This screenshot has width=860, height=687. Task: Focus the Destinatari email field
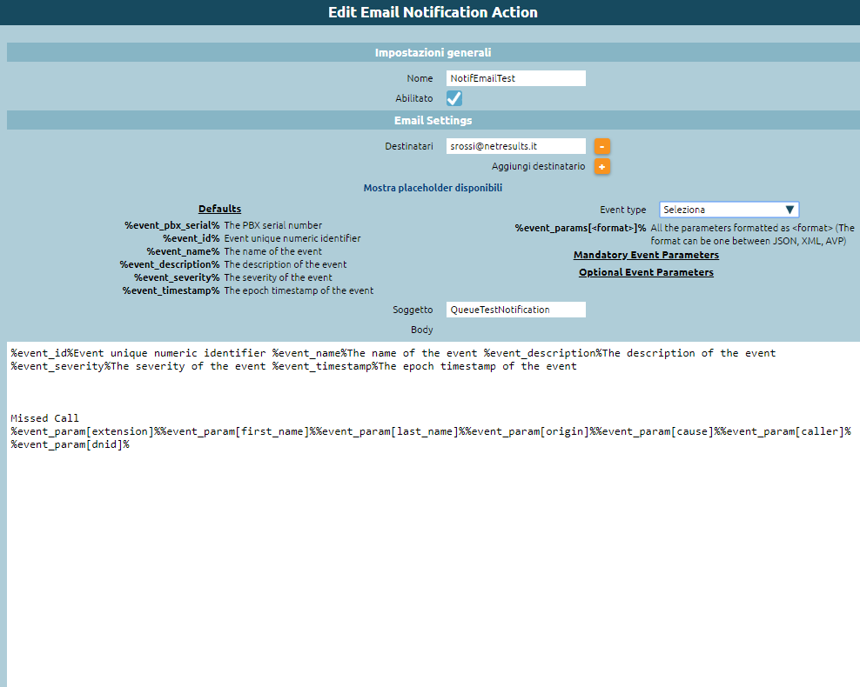[x=515, y=146]
